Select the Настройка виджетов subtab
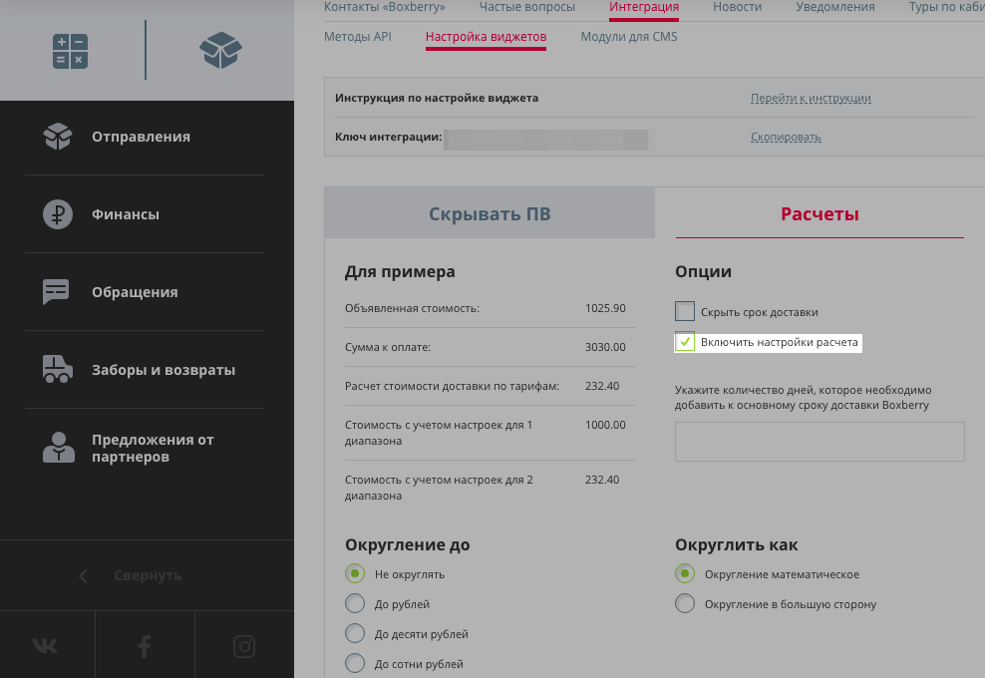Image resolution: width=985 pixels, height=678 pixels. tap(486, 37)
